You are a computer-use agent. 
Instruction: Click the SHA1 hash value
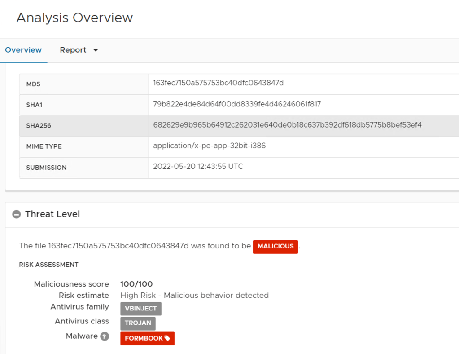coord(236,104)
